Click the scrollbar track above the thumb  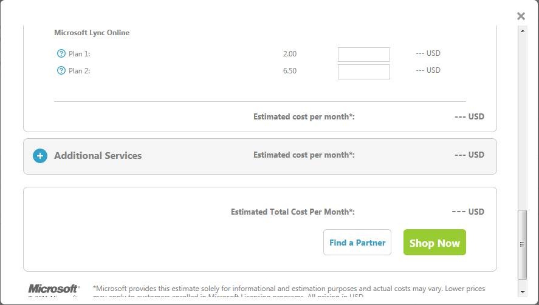pos(522,121)
